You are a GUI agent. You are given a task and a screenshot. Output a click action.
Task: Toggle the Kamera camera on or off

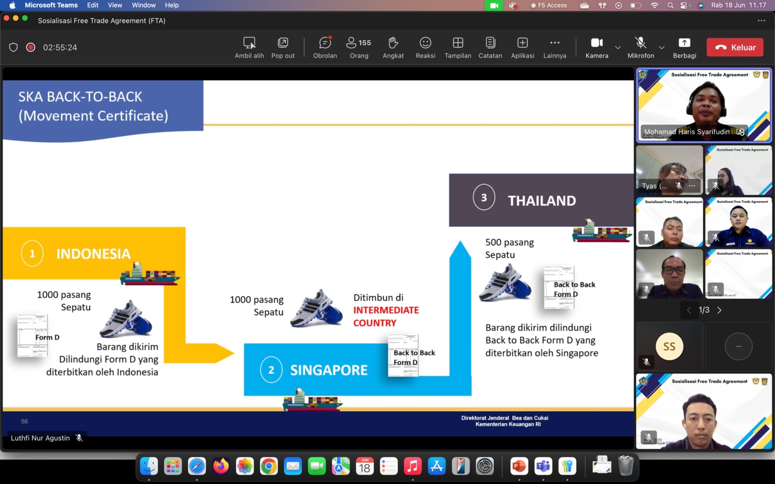(x=596, y=43)
